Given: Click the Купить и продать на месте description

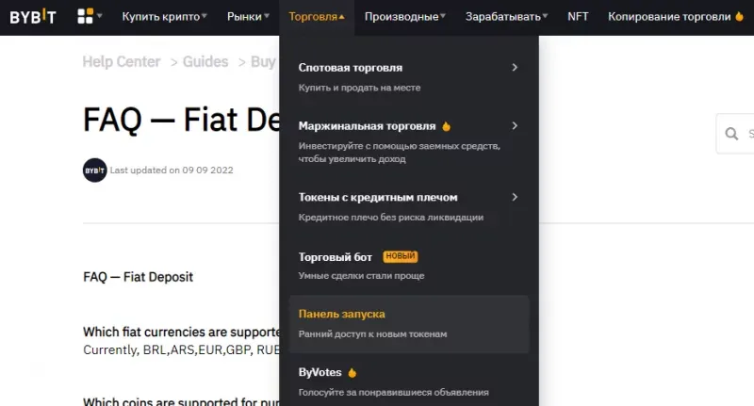Looking at the screenshot, I should click(359, 88).
